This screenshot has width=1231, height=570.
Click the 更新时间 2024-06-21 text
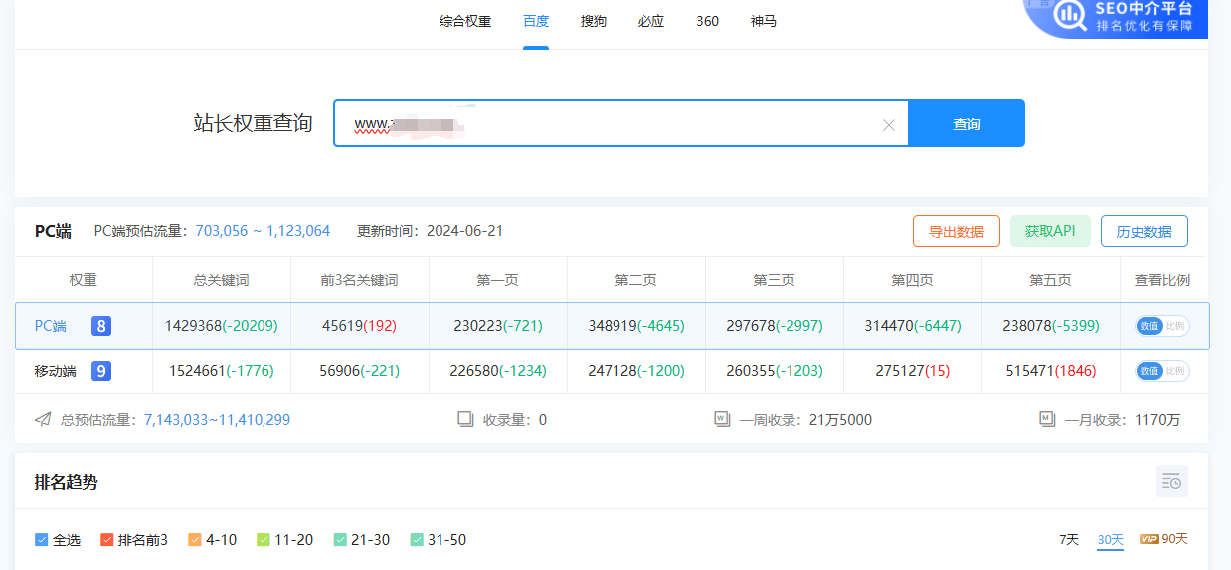click(x=431, y=231)
